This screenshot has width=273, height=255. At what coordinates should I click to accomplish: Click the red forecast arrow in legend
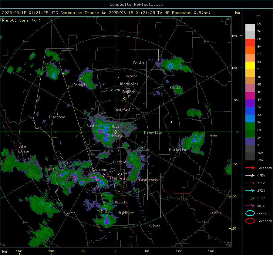pyautogui.click(x=250, y=168)
